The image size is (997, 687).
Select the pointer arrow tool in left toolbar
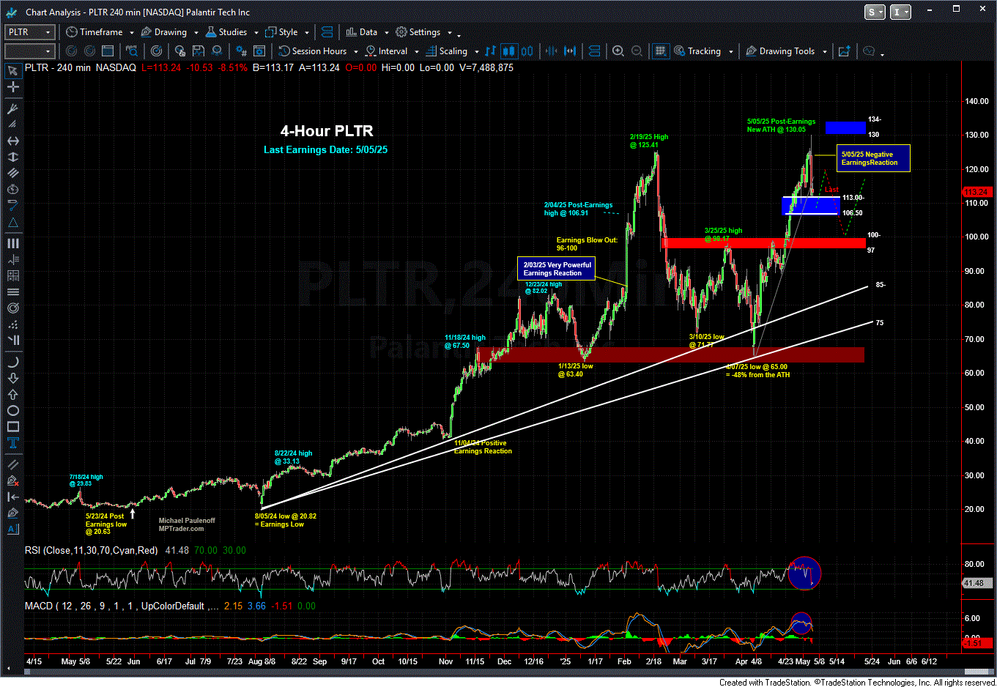pyautogui.click(x=12, y=71)
